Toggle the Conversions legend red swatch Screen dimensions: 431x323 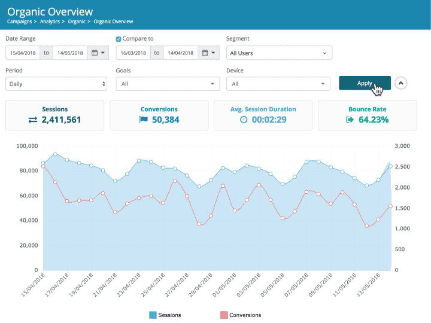pyautogui.click(x=224, y=315)
